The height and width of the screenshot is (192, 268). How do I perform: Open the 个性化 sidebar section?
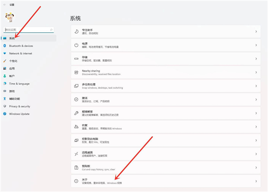pos(13,61)
